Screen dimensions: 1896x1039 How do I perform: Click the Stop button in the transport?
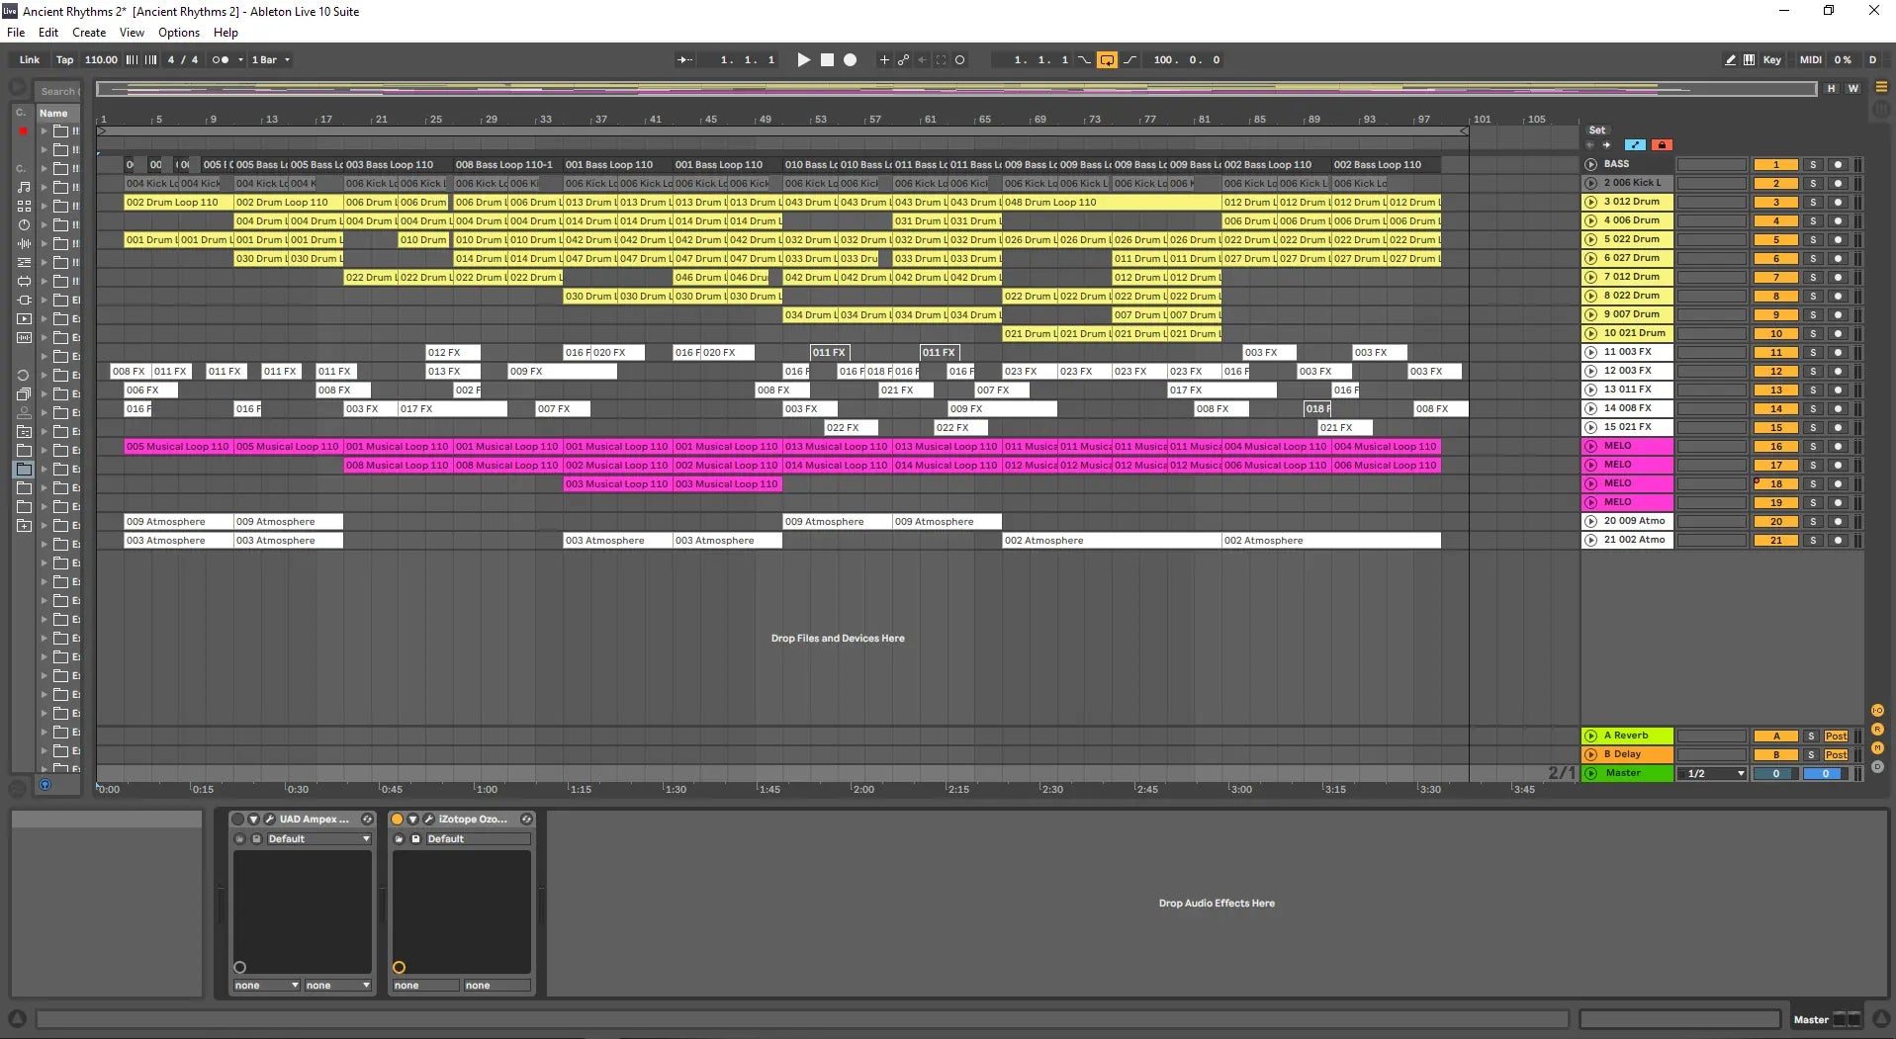(x=827, y=60)
